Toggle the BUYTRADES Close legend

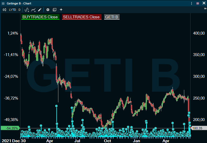click(40, 17)
